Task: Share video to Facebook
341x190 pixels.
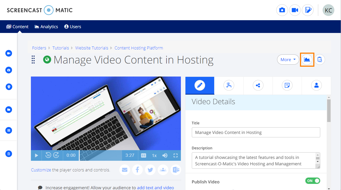Action: tap(137, 170)
